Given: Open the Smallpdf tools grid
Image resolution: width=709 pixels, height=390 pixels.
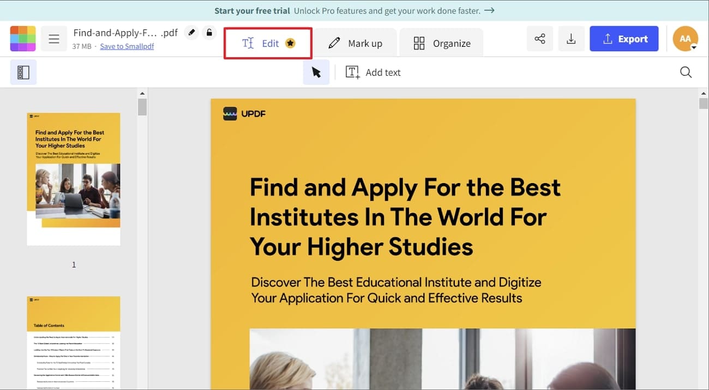Looking at the screenshot, I should click(22, 38).
